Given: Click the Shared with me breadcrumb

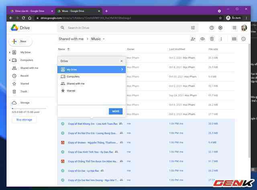Looking at the screenshot, I should tap(71, 39).
